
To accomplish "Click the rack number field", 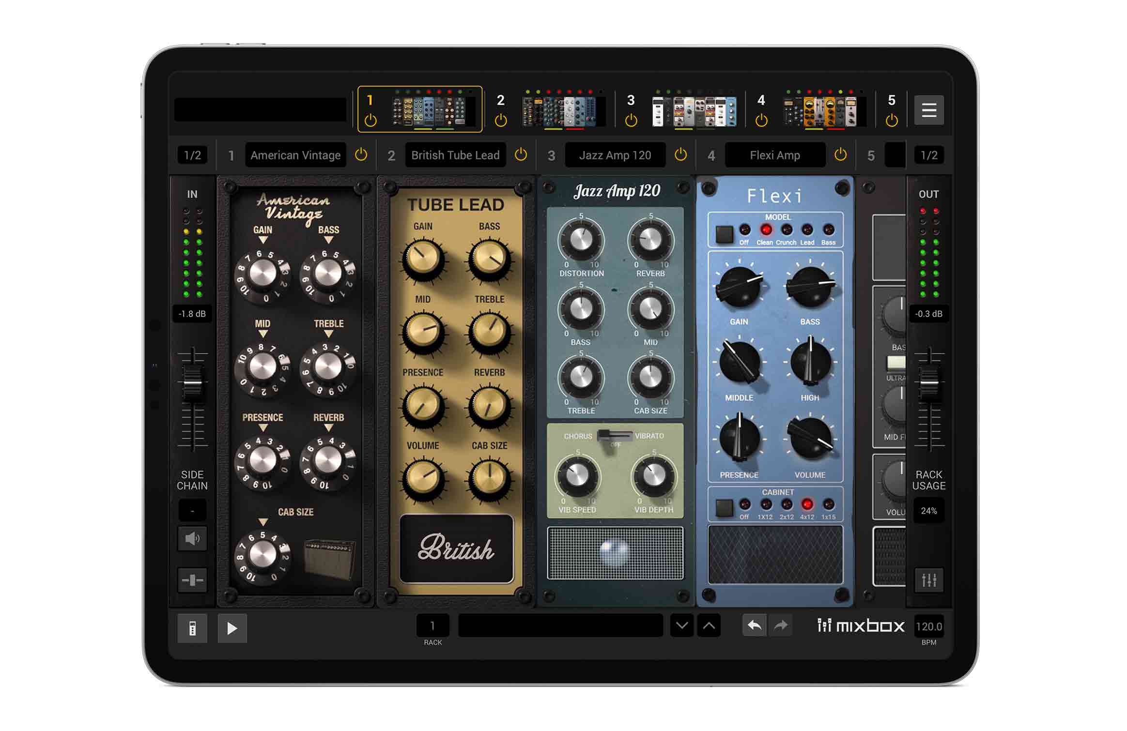I will pos(432,626).
